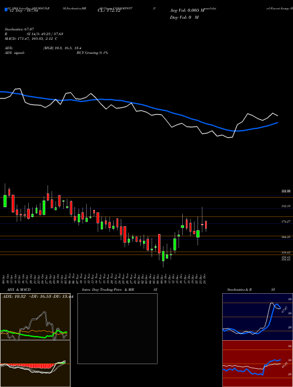The height and width of the screenshot is (387, 293).
Task: Select the 'Stochastics & R SI' panel title
Action: tap(251, 290)
